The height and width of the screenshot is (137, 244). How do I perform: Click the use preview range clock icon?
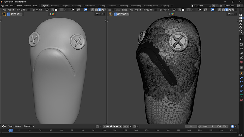click(x=199, y=126)
